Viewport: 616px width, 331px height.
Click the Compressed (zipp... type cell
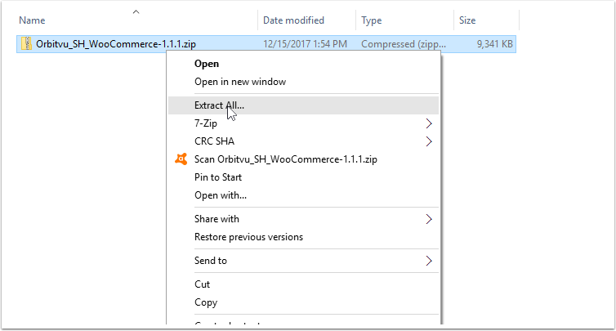point(404,44)
